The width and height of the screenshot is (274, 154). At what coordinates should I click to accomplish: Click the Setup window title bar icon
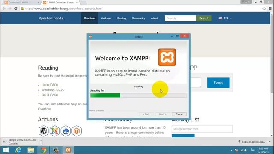pyautogui.click(x=90, y=36)
